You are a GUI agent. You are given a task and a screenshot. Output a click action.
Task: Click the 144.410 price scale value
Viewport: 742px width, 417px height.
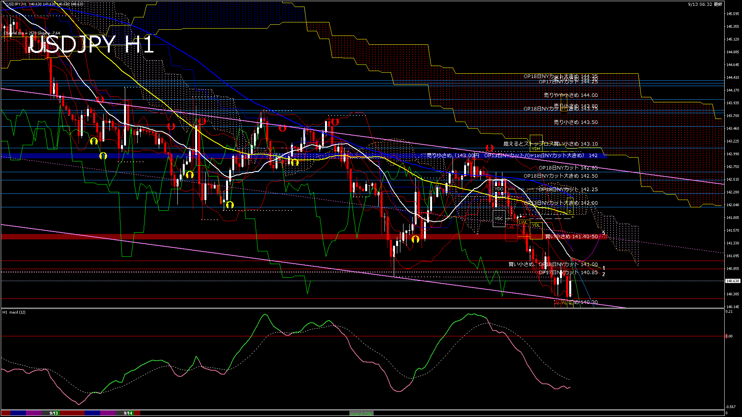click(733, 78)
